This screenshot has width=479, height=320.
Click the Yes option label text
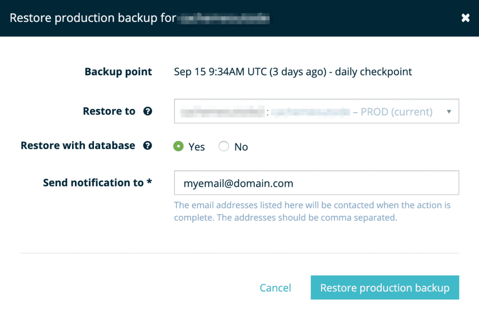click(196, 147)
